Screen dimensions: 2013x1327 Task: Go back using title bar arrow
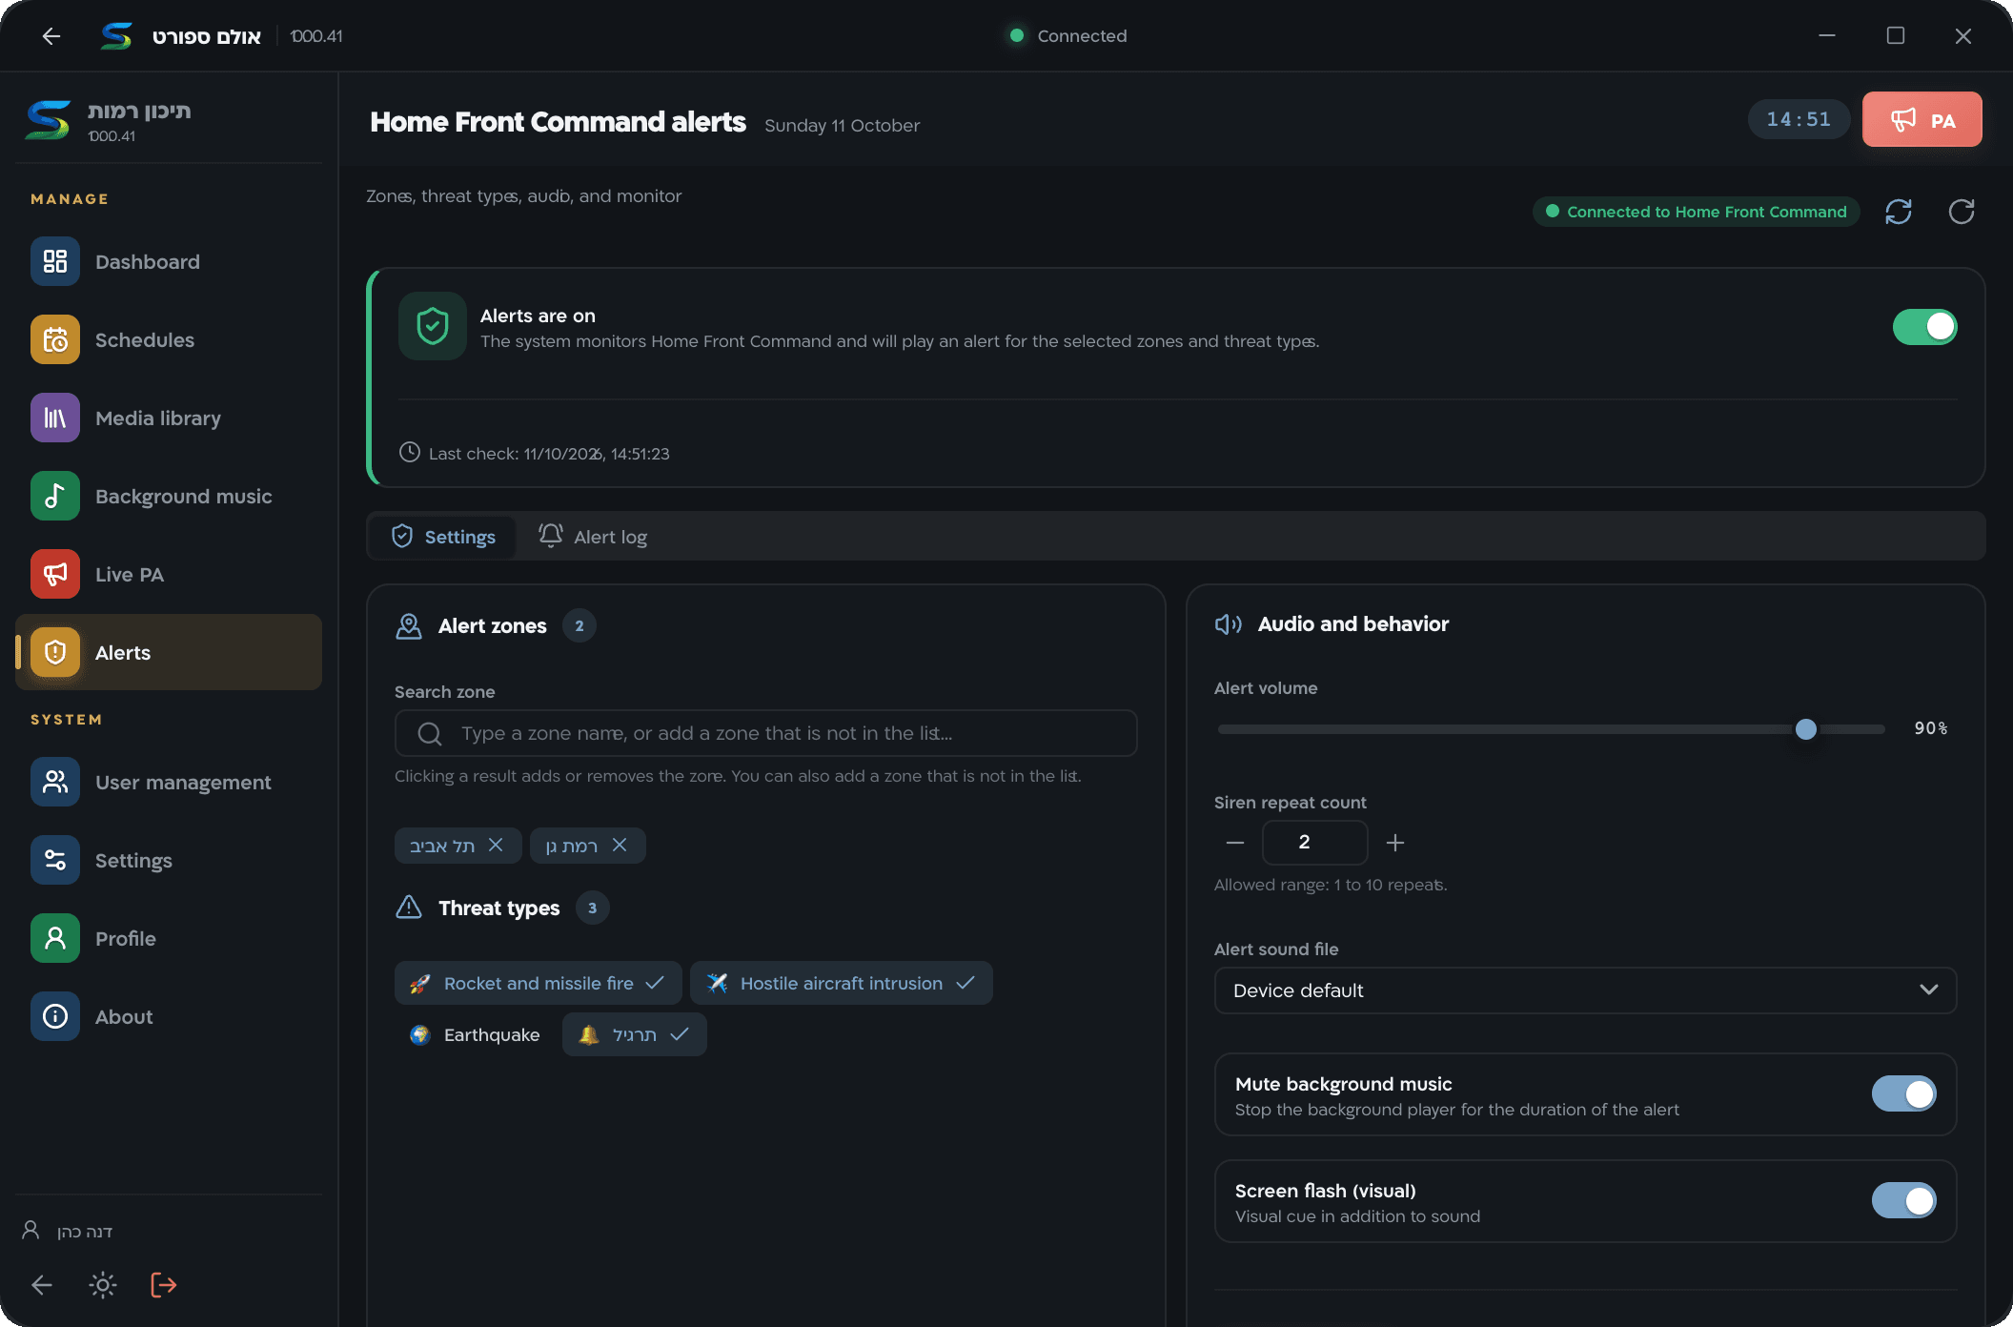coord(51,36)
